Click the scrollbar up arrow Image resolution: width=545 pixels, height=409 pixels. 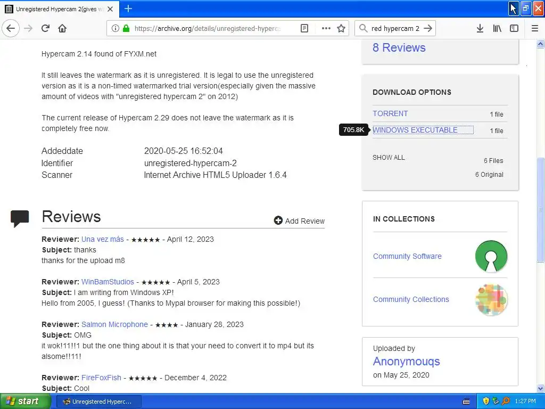pos(541,44)
